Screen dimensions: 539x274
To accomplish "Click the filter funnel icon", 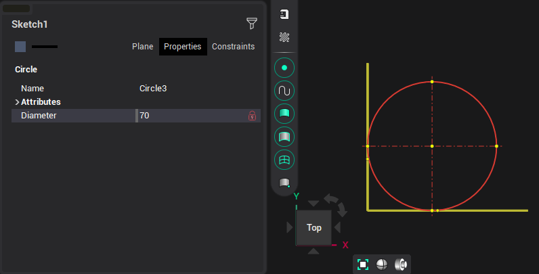I will 252,24.
